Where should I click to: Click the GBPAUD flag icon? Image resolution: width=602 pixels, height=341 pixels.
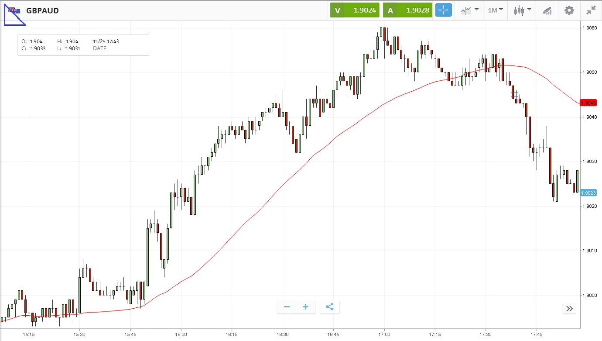(x=14, y=10)
